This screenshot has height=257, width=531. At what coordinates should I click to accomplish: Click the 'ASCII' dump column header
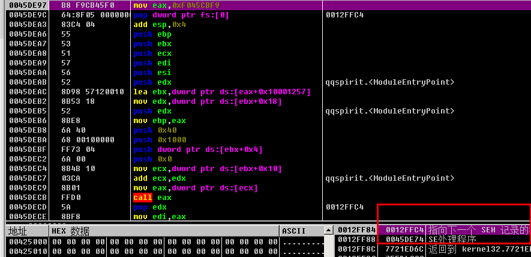301,231
